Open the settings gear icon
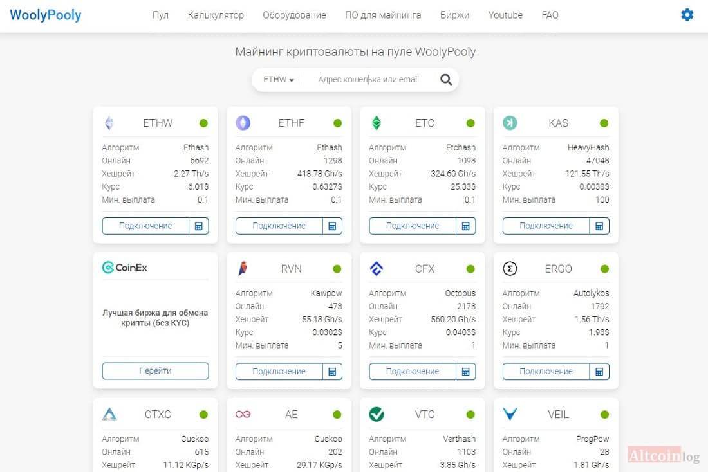 (x=687, y=15)
